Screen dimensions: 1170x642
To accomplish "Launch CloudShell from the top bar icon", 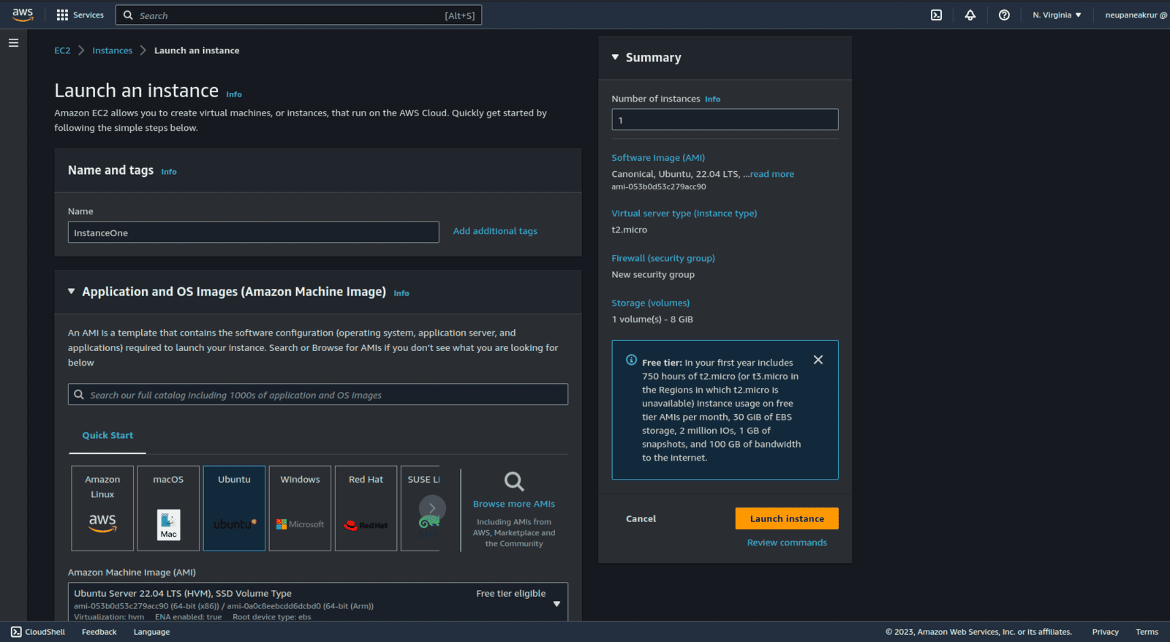I will pyautogui.click(x=936, y=15).
